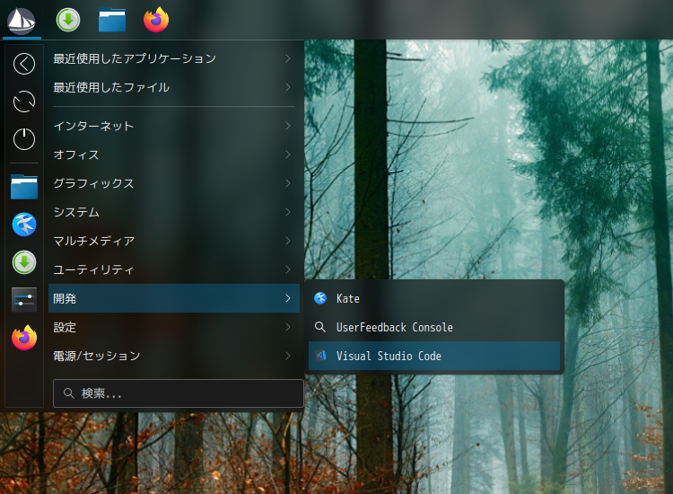The image size is (673, 494).
Task: Expand the arrow beside 最近使用したアプリケーション
Action: (x=288, y=58)
